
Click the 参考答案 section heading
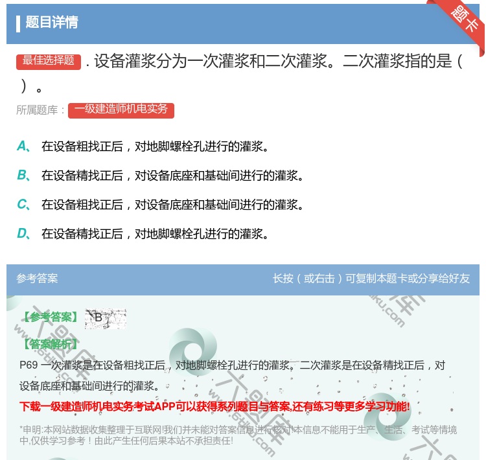pos(37,279)
